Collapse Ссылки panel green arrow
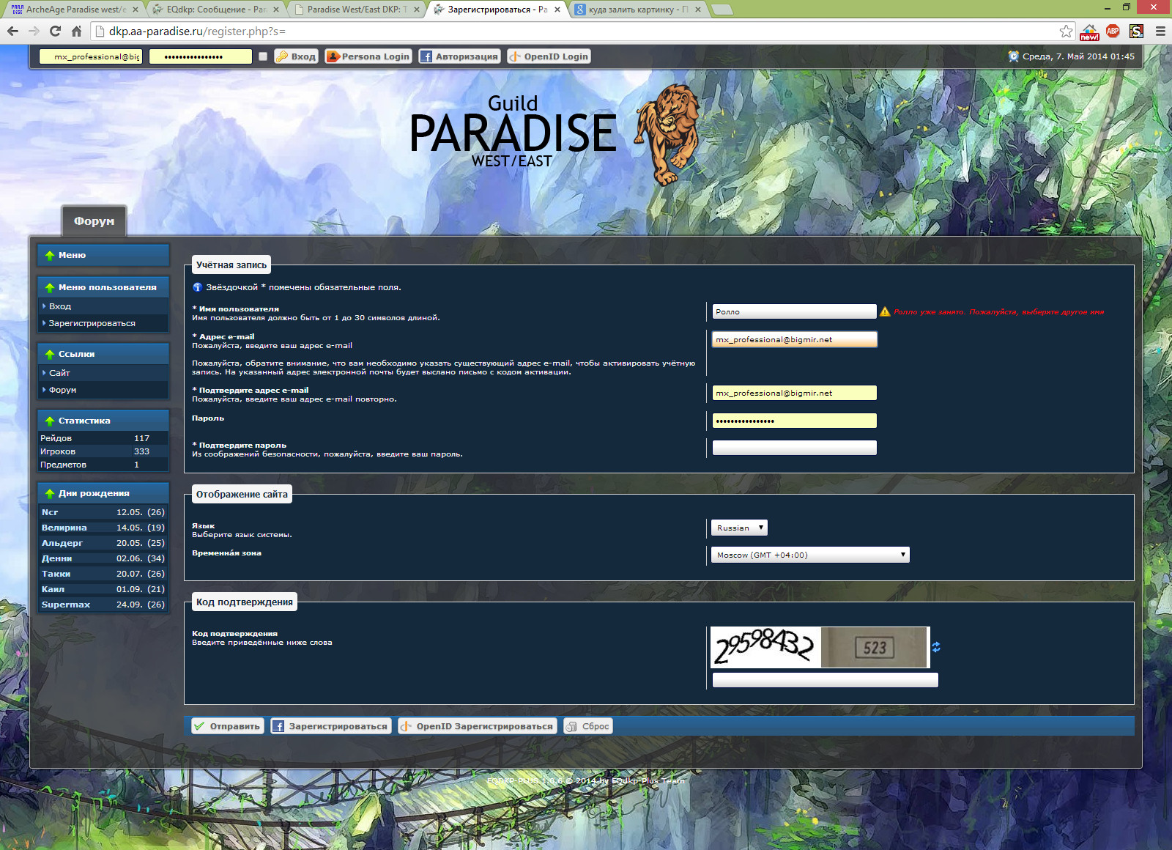This screenshot has height=850, width=1172. click(50, 354)
